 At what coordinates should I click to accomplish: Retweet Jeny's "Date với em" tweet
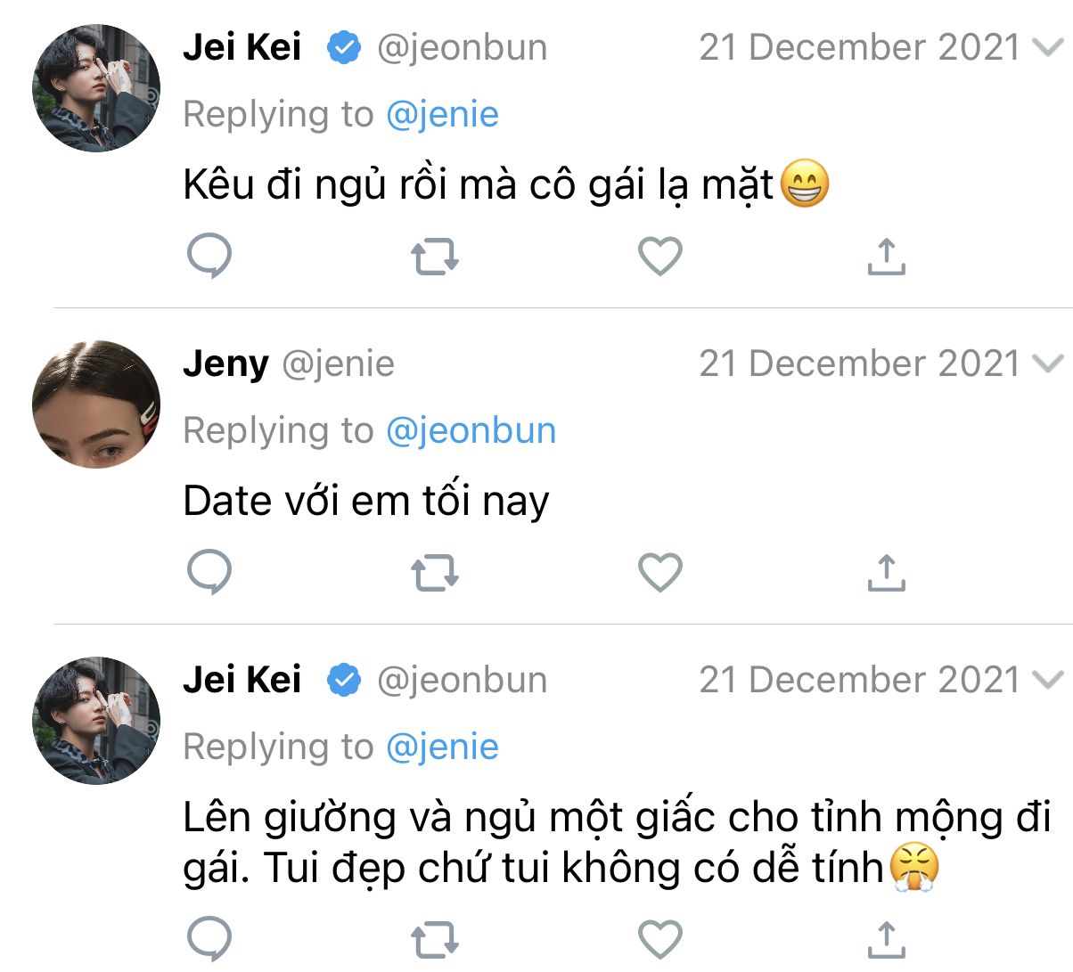point(435,572)
